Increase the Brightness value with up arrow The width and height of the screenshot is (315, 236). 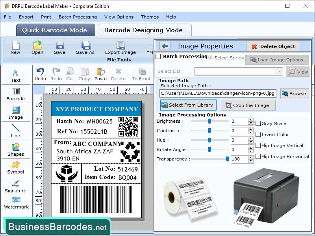[x=251, y=120]
